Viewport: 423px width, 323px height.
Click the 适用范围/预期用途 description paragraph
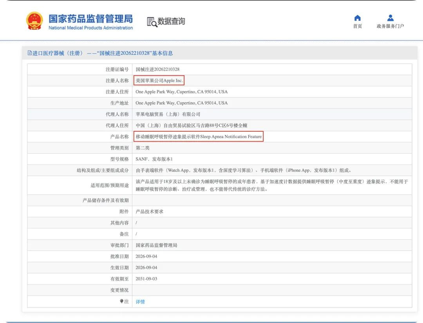click(272, 185)
